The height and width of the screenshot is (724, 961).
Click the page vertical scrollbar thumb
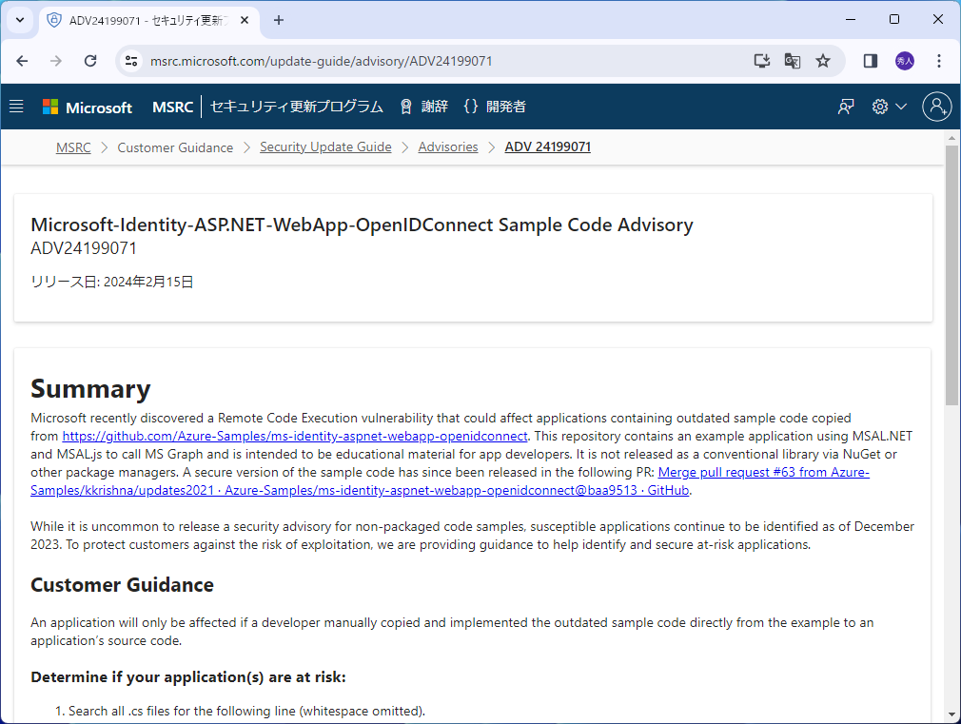click(x=951, y=275)
